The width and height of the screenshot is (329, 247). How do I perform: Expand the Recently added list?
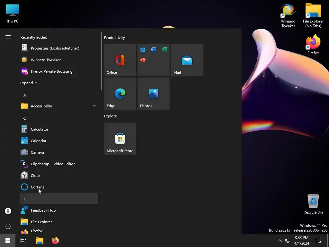(29, 83)
